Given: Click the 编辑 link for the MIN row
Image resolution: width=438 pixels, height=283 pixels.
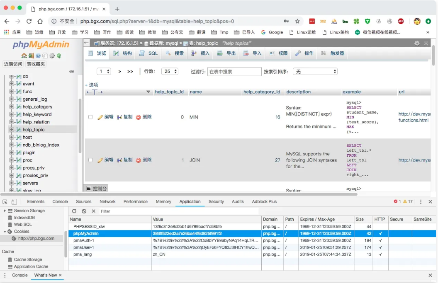Looking at the screenshot, I should coord(106,117).
